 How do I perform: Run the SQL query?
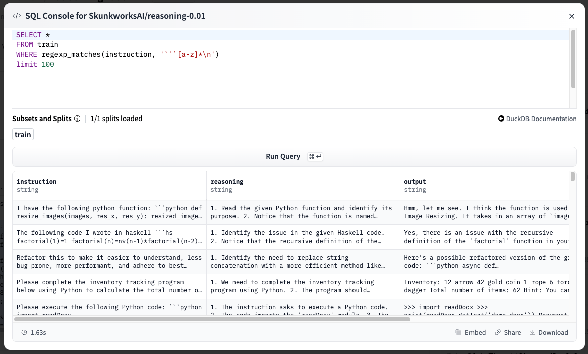[283, 156]
